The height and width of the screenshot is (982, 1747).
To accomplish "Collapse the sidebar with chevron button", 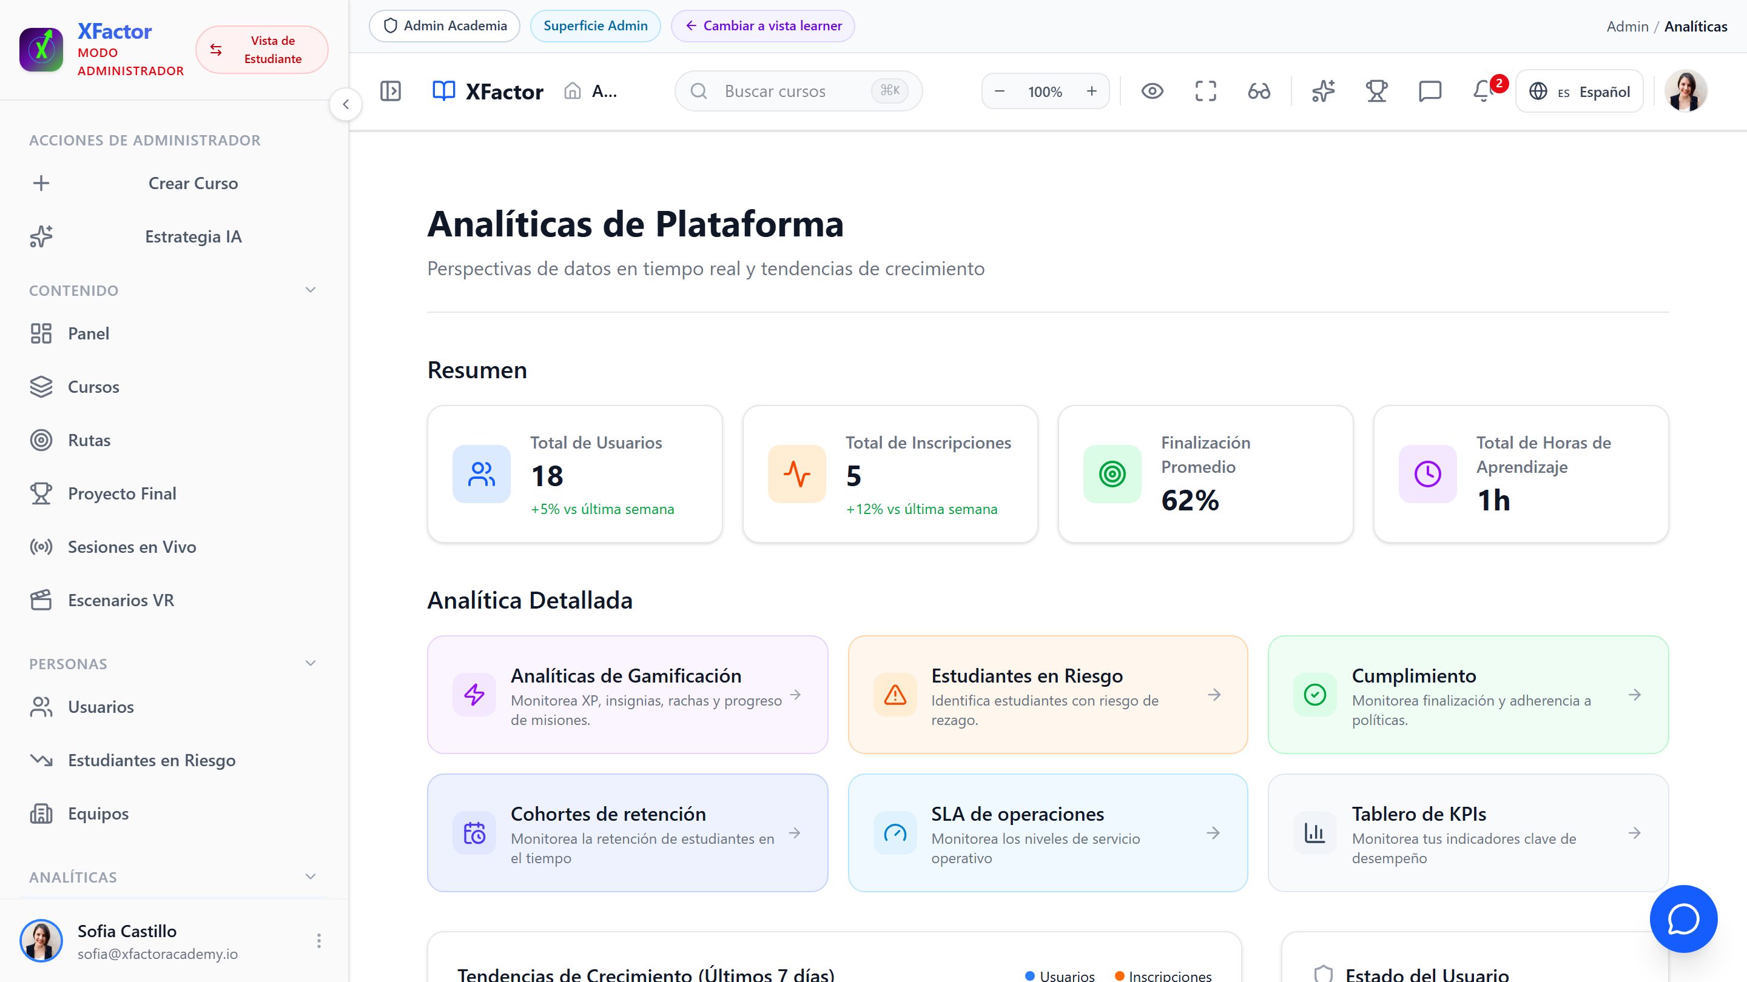I will (346, 104).
